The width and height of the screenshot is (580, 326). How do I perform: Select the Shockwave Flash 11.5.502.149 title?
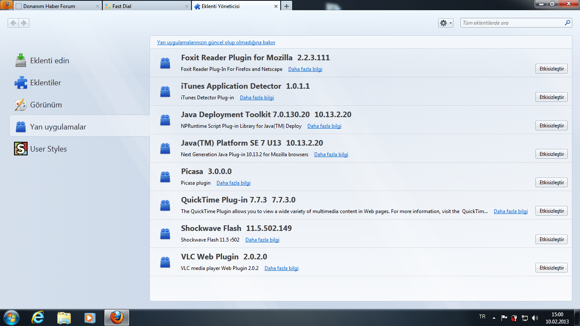click(x=236, y=228)
